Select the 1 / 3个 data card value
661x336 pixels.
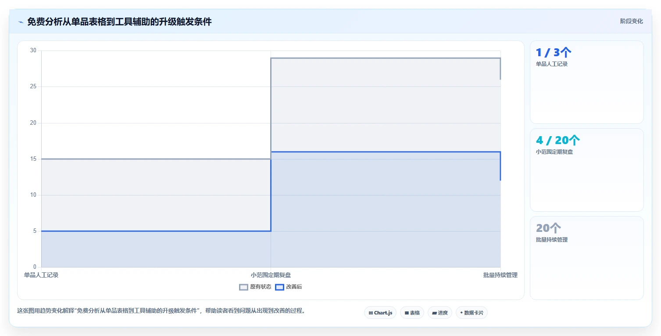point(554,53)
